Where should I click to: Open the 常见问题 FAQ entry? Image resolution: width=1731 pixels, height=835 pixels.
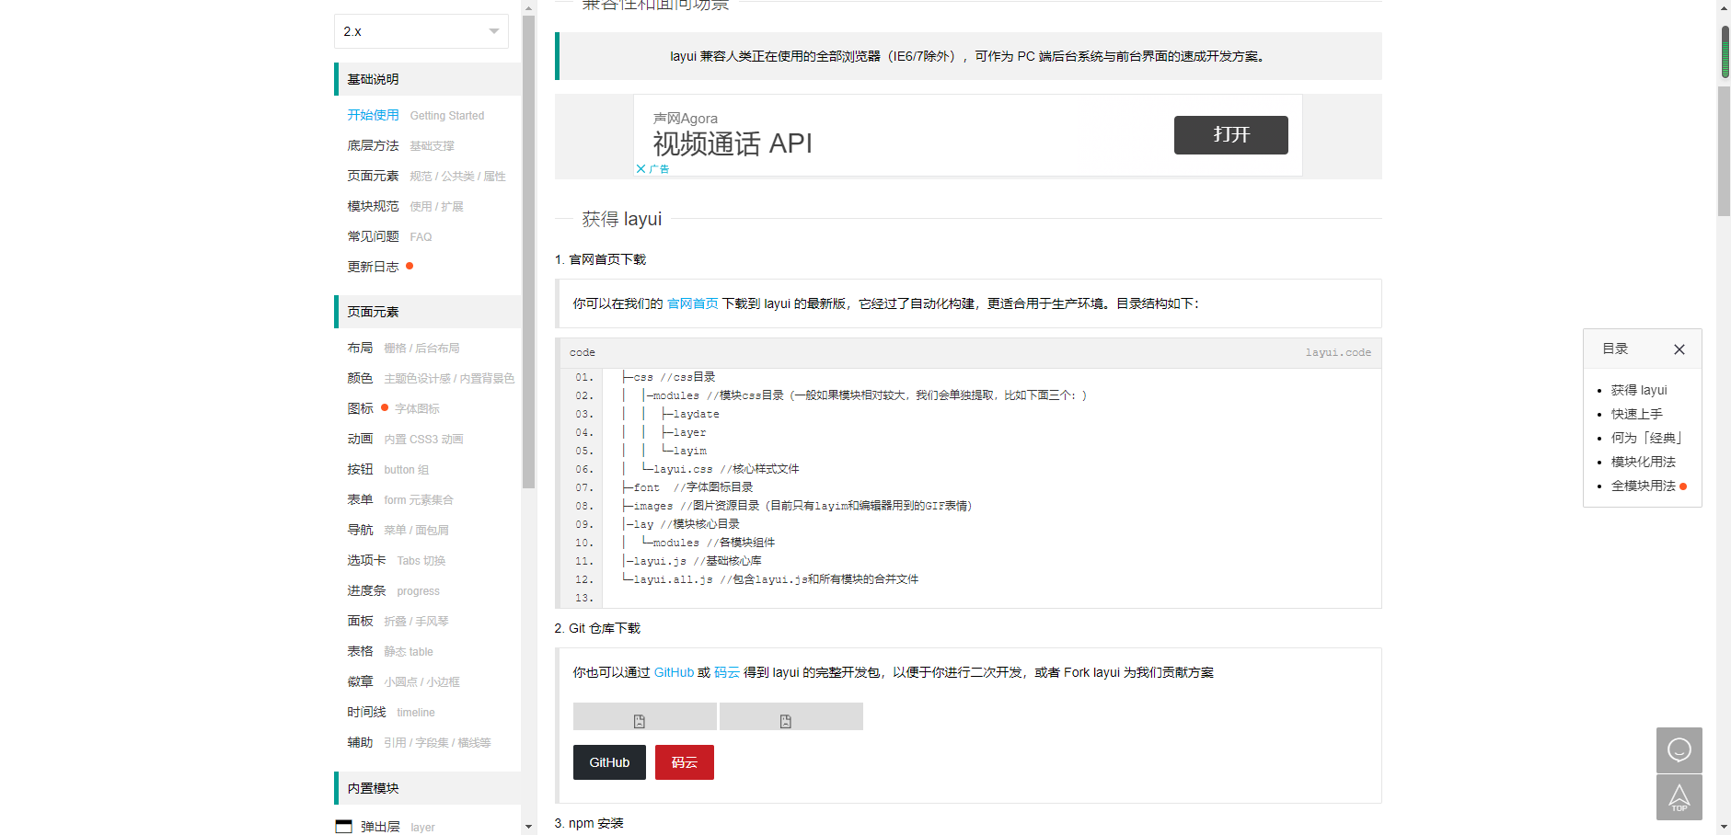[x=372, y=236]
